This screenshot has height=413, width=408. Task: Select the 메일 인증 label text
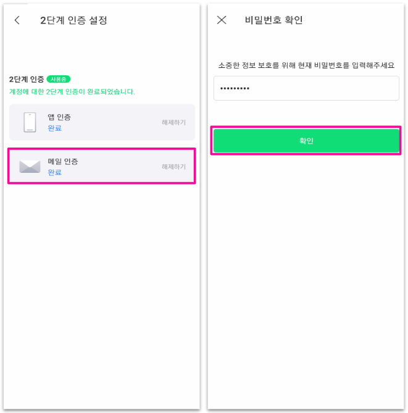63,161
